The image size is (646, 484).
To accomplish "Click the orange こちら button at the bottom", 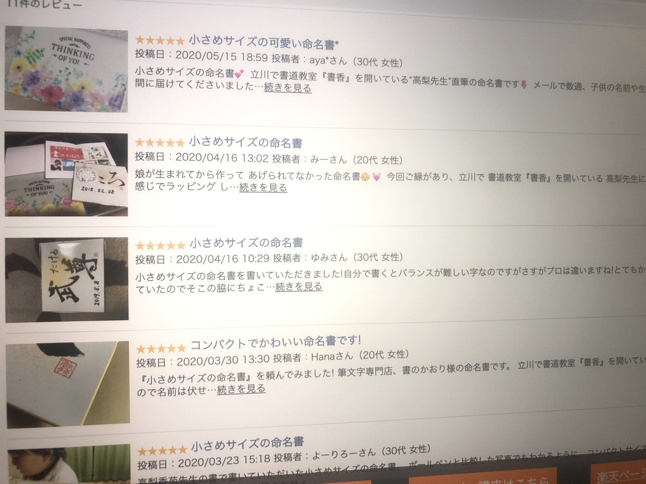I will point(482,477).
